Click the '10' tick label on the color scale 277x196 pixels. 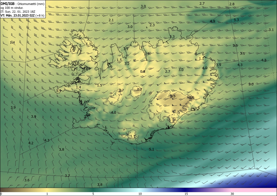140,194
